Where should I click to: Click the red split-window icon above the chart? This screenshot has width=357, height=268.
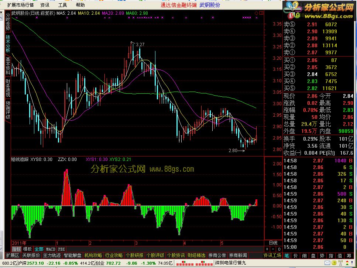261,13
